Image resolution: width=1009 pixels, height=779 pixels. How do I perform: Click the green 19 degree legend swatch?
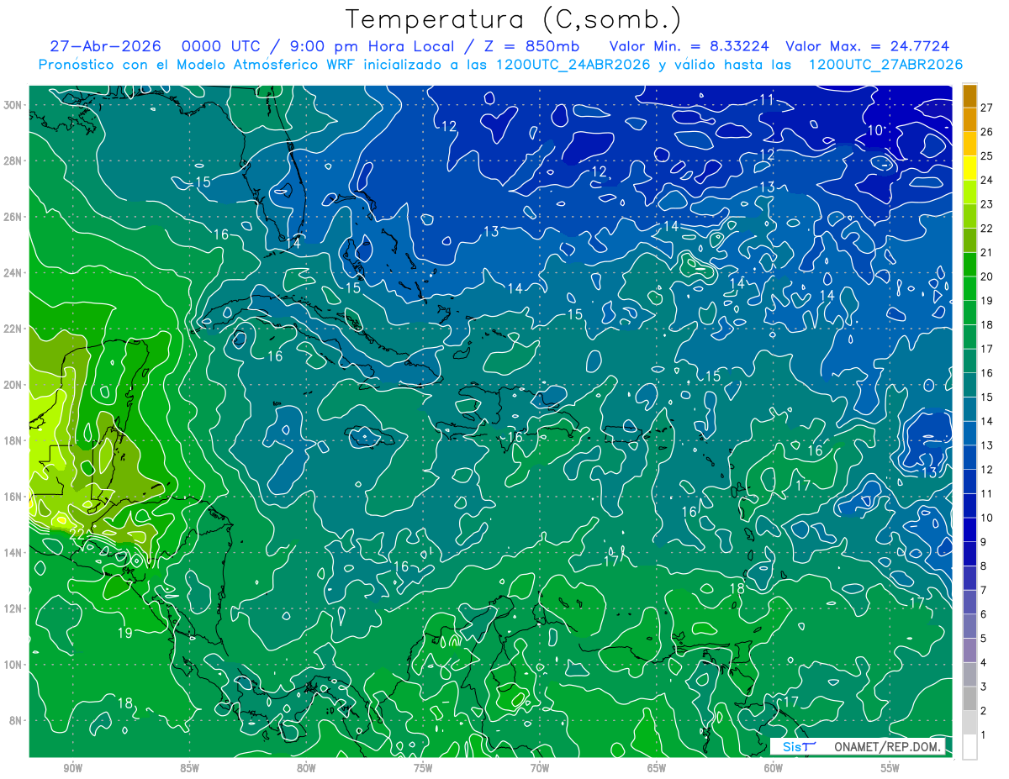click(x=969, y=301)
